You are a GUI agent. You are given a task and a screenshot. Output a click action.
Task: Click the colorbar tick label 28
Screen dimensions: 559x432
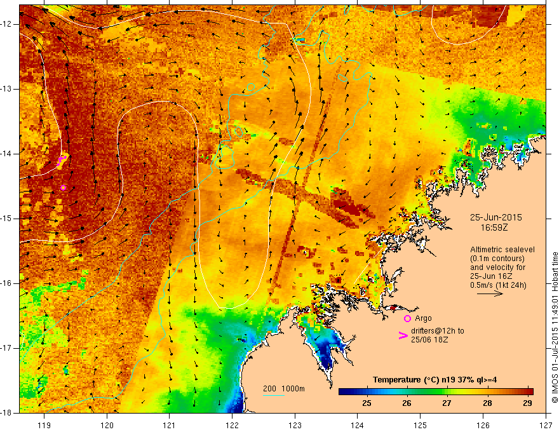[487, 403]
